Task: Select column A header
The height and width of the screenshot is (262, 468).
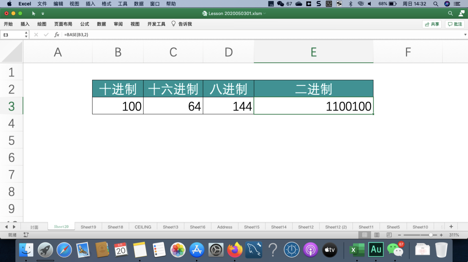Action: click(58, 52)
